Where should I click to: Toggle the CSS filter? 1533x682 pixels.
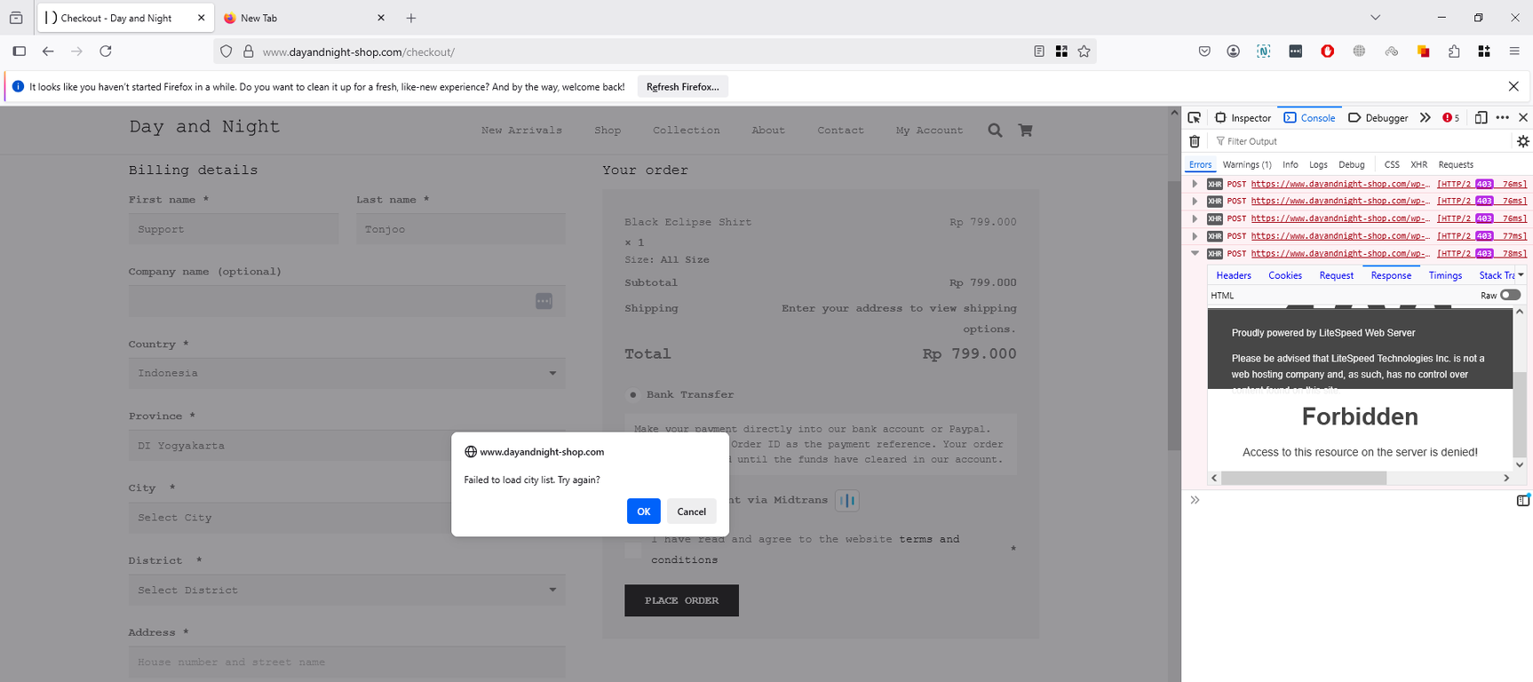[x=1392, y=164]
